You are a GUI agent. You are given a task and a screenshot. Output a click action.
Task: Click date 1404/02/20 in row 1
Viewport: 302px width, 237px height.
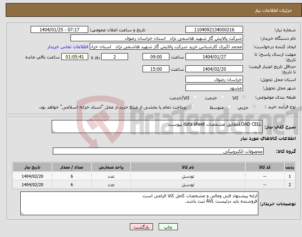(x=32, y=176)
